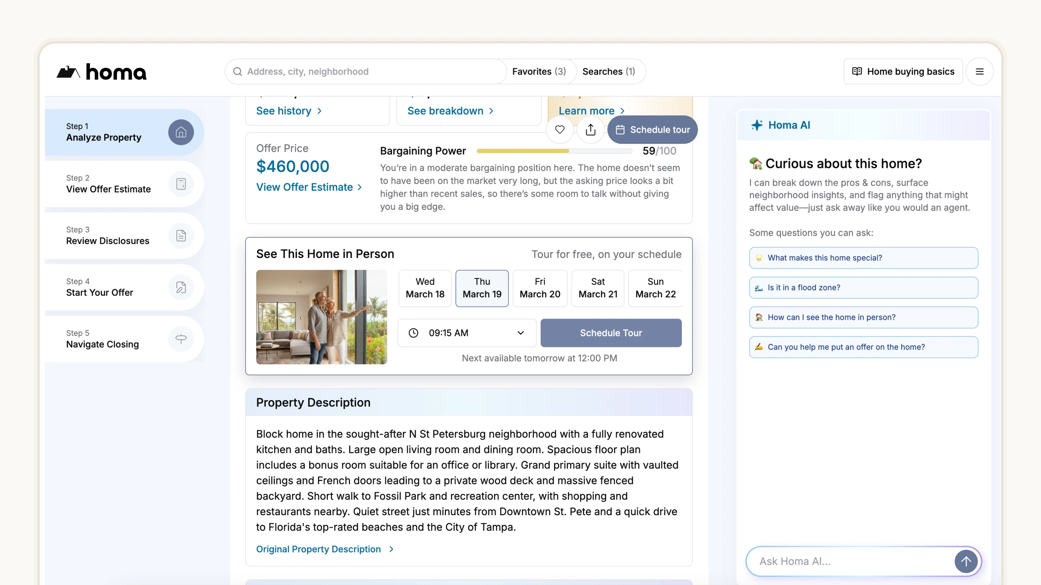
Task: Click the Bargaining Power progress bar
Action: [x=554, y=151]
